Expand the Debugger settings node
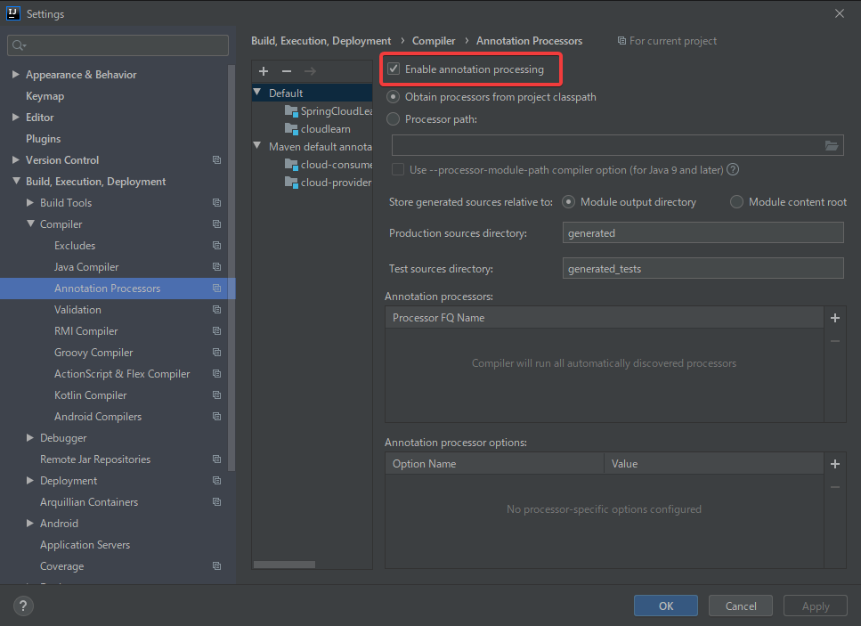Viewport: 861px width, 626px height. click(30, 438)
